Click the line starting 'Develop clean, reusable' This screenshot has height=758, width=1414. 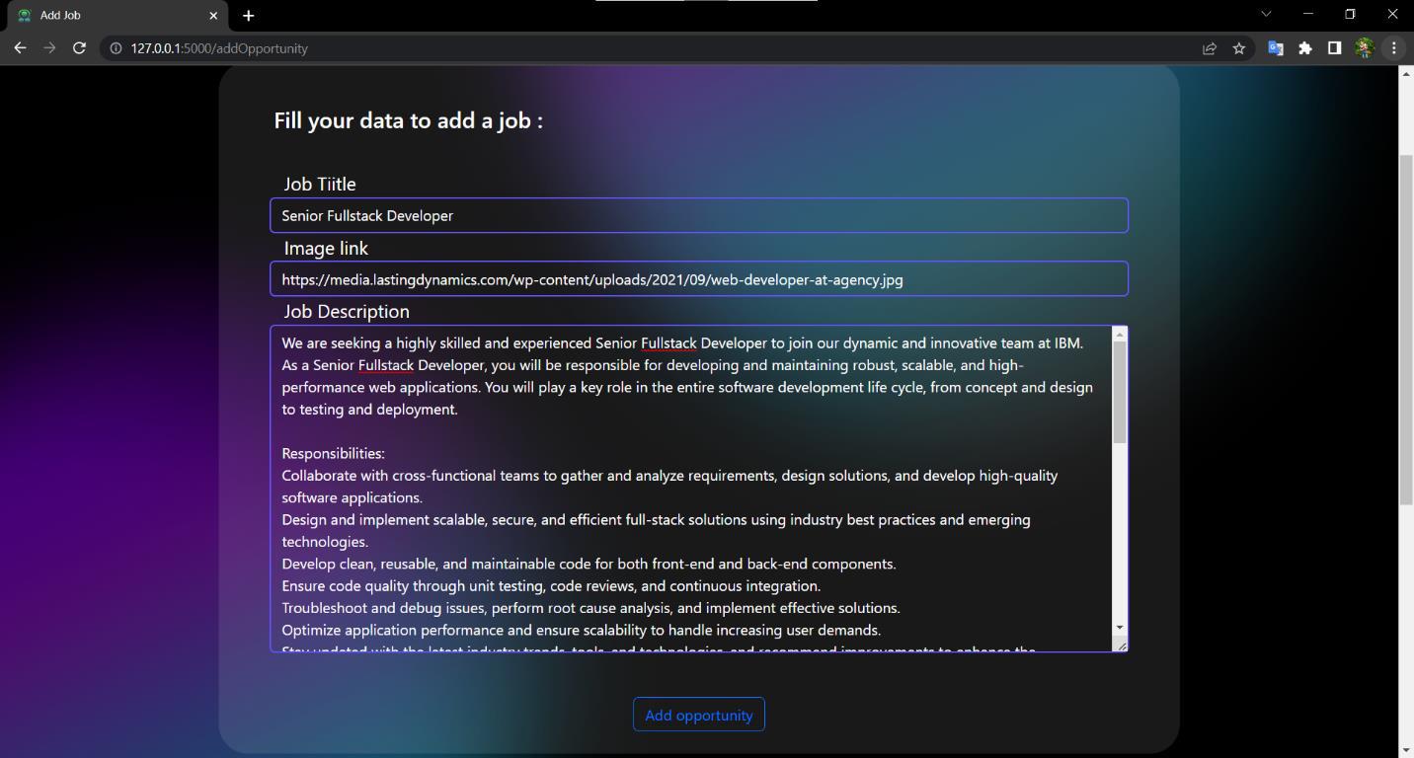click(x=589, y=564)
